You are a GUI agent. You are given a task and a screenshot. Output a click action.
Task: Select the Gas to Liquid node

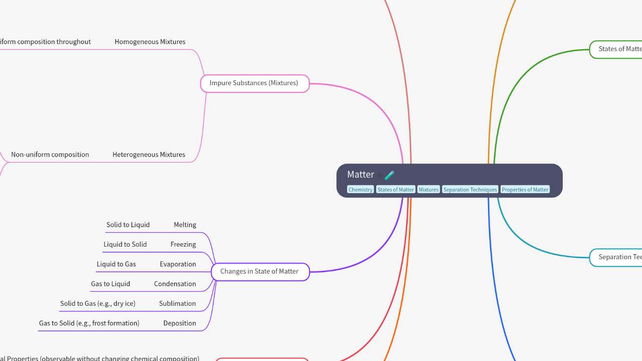[110, 284]
